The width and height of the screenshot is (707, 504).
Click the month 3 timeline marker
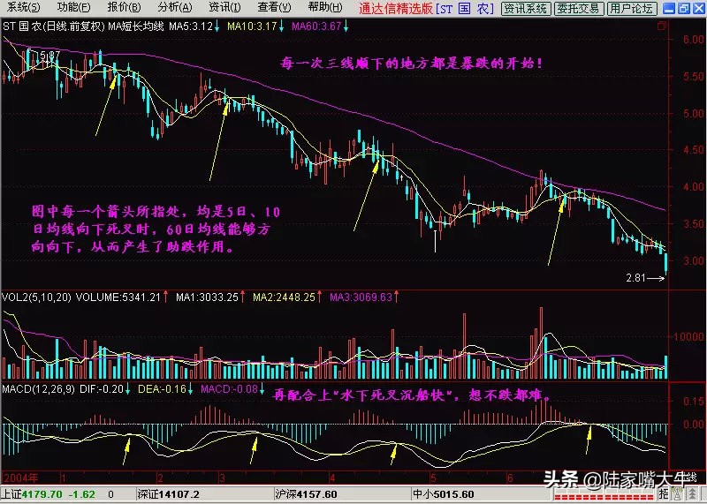click(222, 478)
